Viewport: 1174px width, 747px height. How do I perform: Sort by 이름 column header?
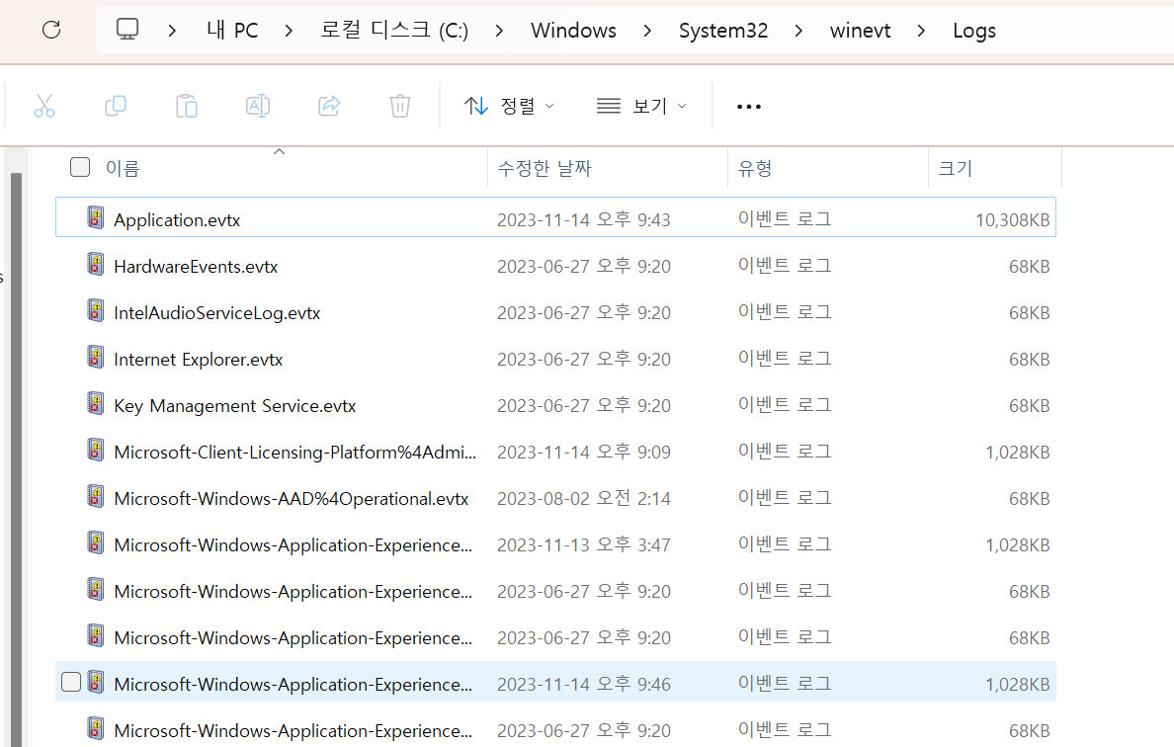point(123,168)
